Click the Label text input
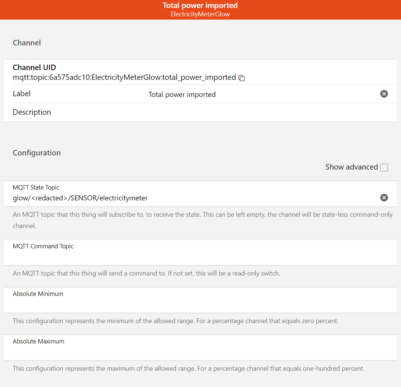 254,95
